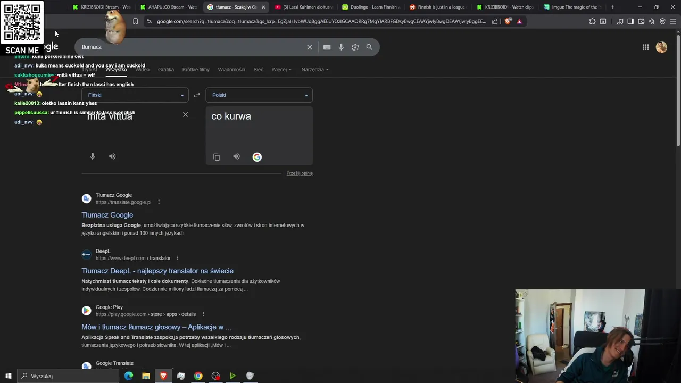Speak source text using translator microphone
This screenshot has height=383, width=681.
click(93, 156)
